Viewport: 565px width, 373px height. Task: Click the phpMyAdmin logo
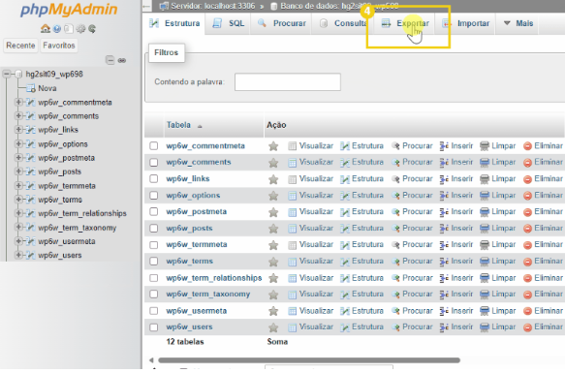point(69,10)
